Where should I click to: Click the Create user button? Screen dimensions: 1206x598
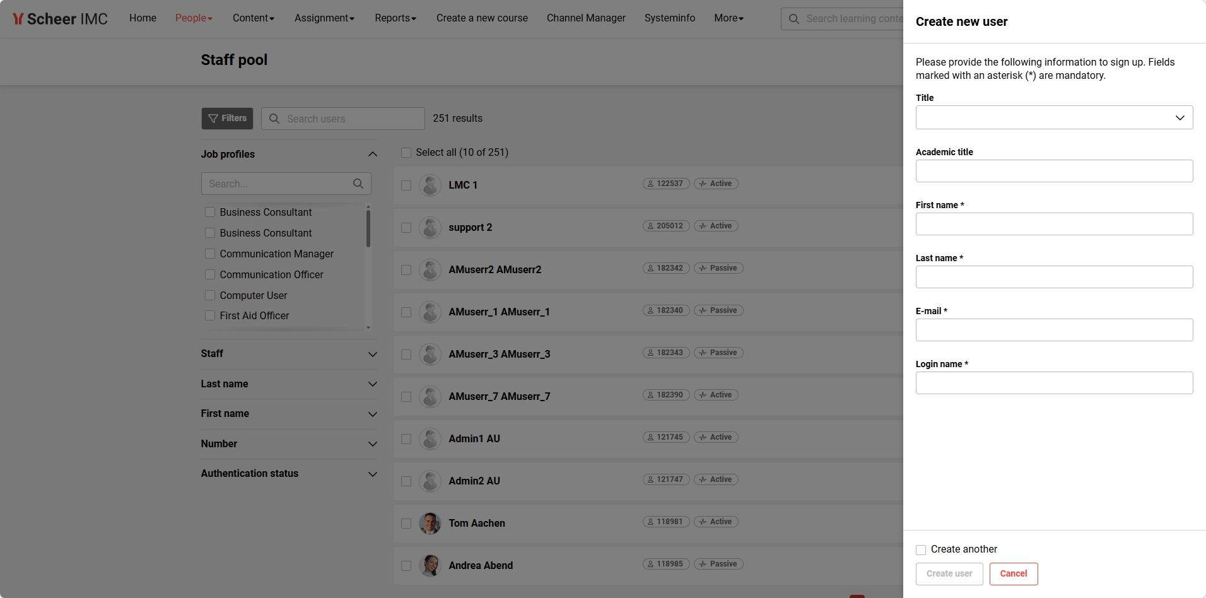point(949,573)
